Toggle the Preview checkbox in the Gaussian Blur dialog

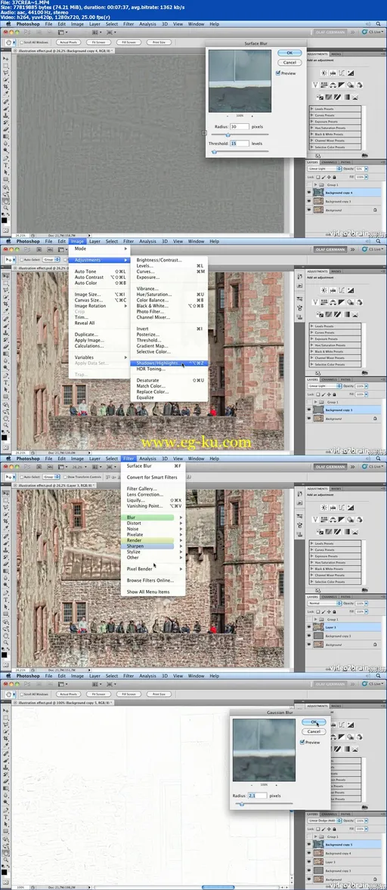pos(302,742)
